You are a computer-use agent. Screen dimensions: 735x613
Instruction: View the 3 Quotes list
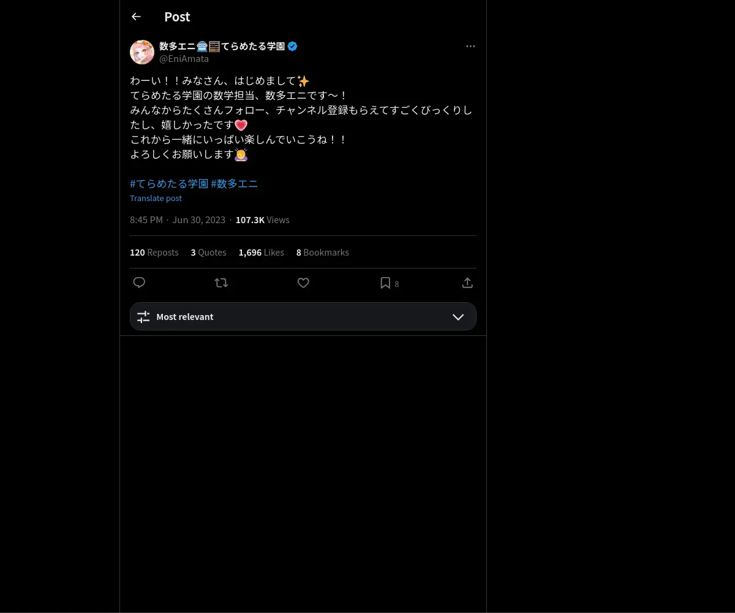pyautogui.click(x=209, y=253)
